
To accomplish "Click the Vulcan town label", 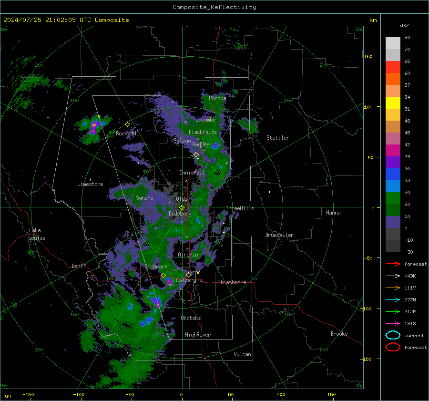I will click(x=242, y=354).
